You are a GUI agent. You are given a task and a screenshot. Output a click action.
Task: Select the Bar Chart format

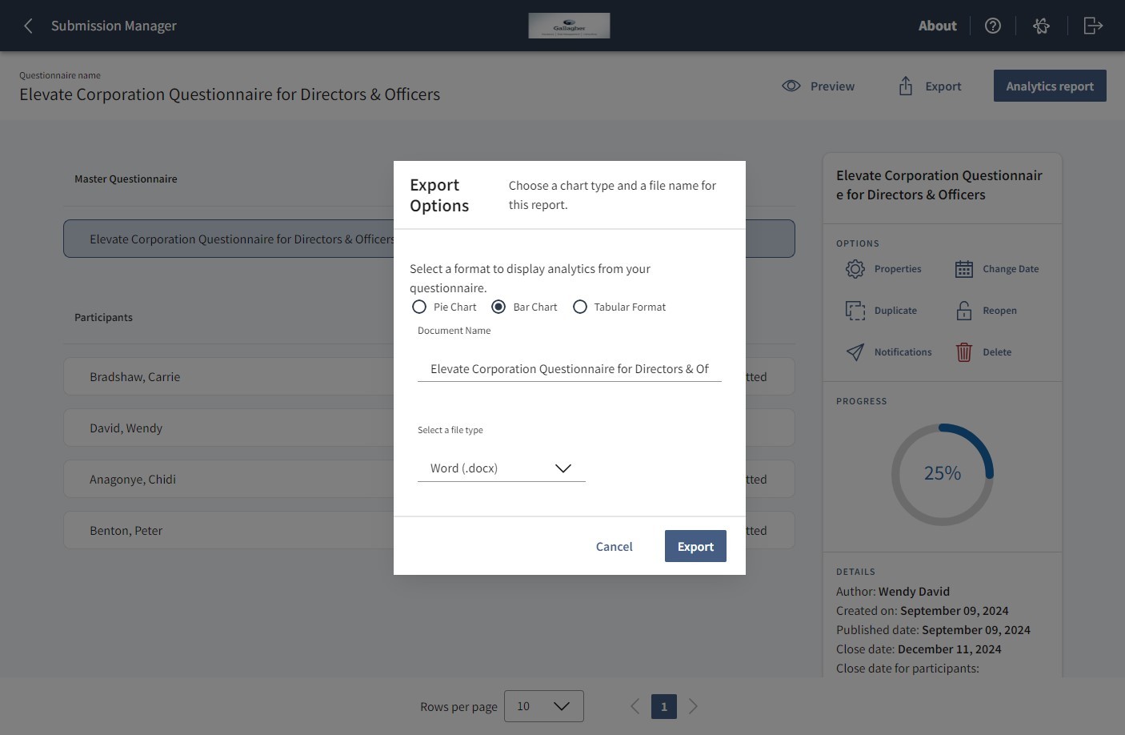pyautogui.click(x=499, y=307)
